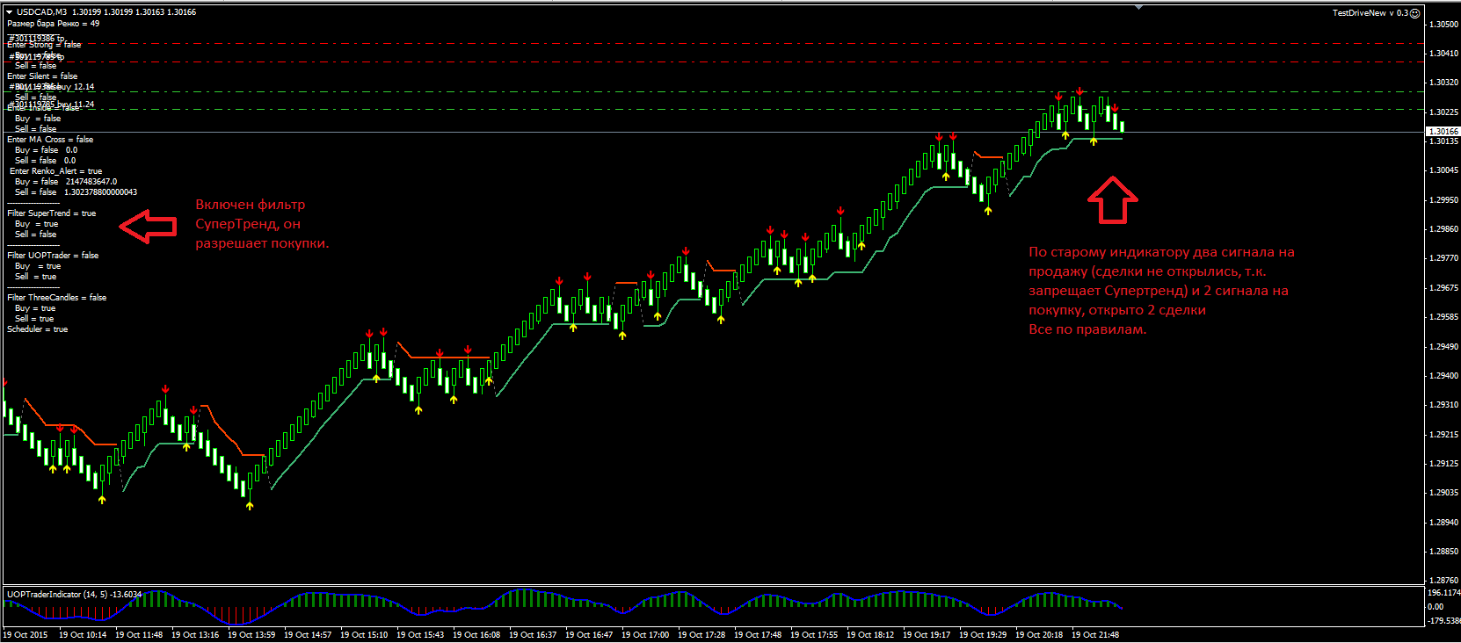Click the 'Enter Silent = false' line
This screenshot has height=643, width=1461.
tap(42, 76)
